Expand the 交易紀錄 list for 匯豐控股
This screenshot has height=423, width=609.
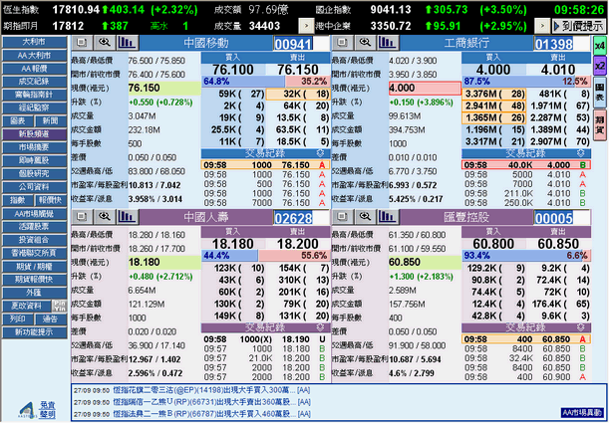pyautogui.click(x=581, y=327)
